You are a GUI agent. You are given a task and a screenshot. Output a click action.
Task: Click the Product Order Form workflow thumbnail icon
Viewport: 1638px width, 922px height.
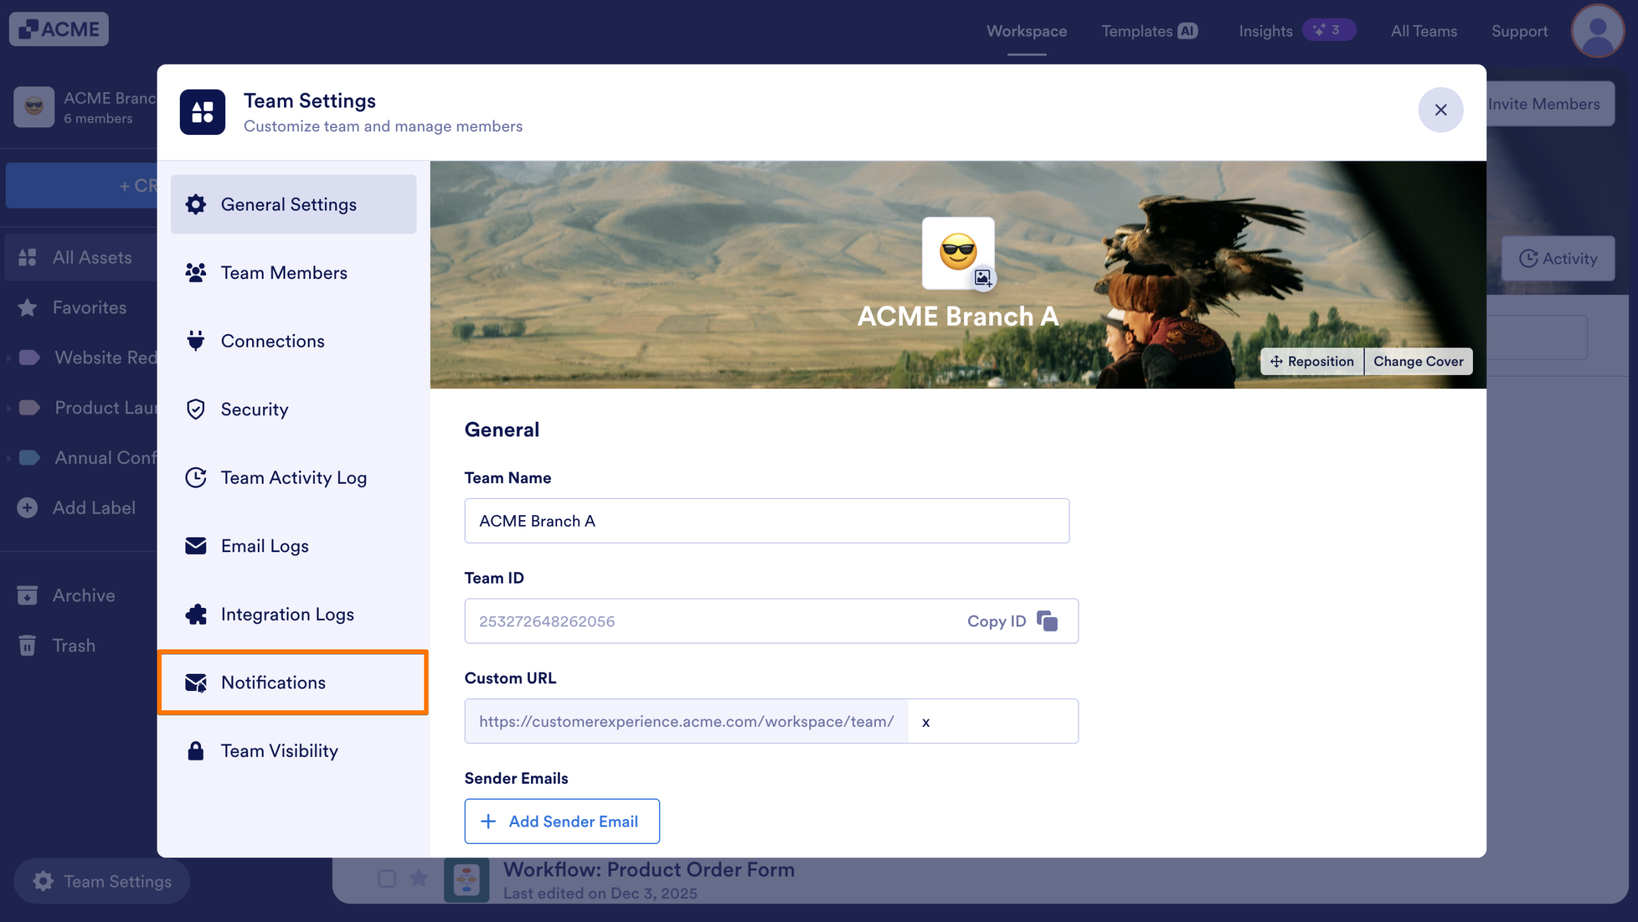pos(466,880)
